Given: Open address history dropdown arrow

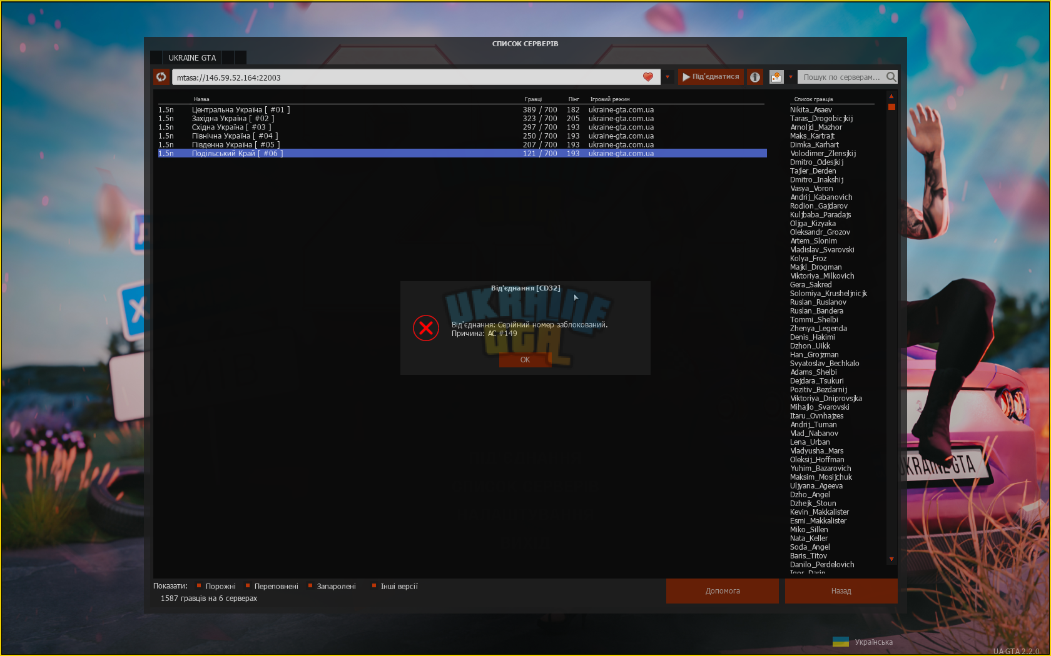Looking at the screenshot, I should click(x=668, y=77).
